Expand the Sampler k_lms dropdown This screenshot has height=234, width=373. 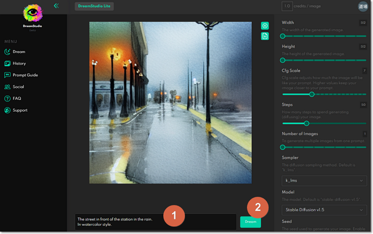[325, 181]
